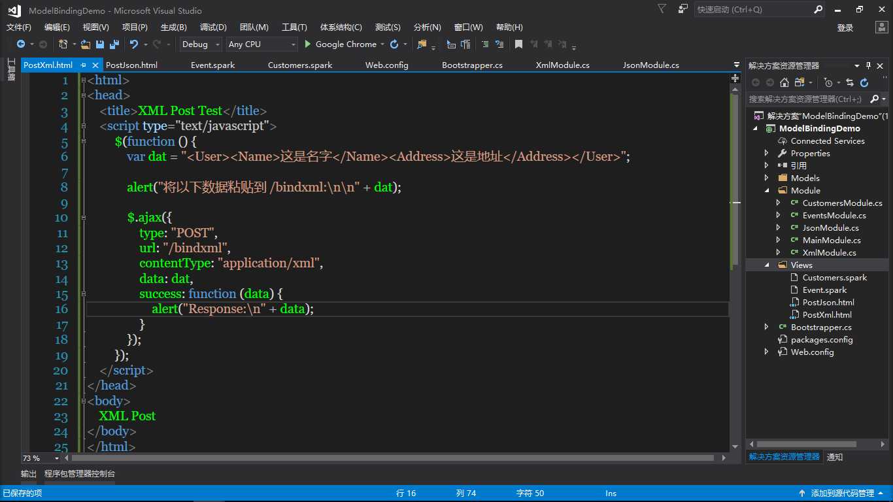The width and height of the screenshot is (893, 502).
Task: Collapse the Views folder
Action: click(767, 265)
